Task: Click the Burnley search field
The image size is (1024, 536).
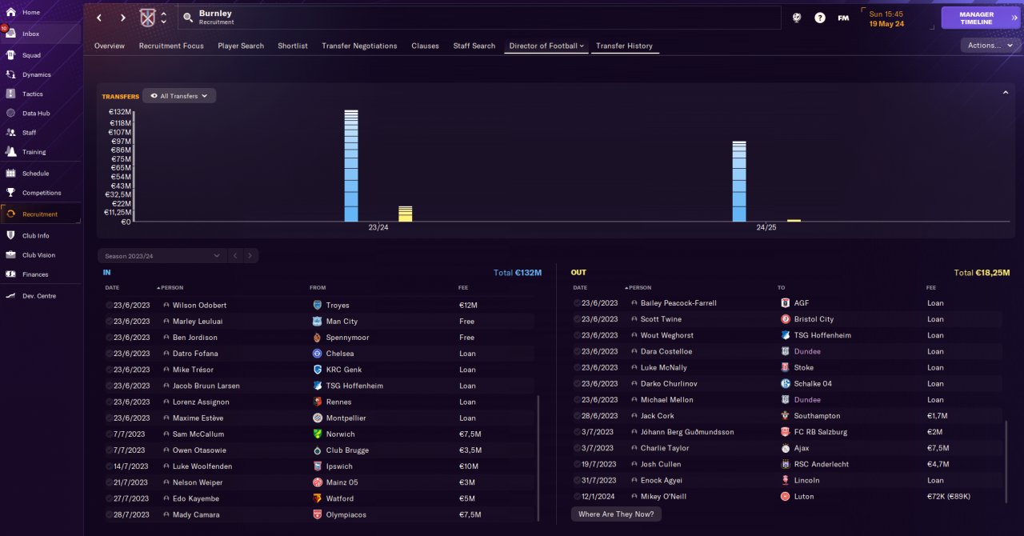Action: coord(478,18)
